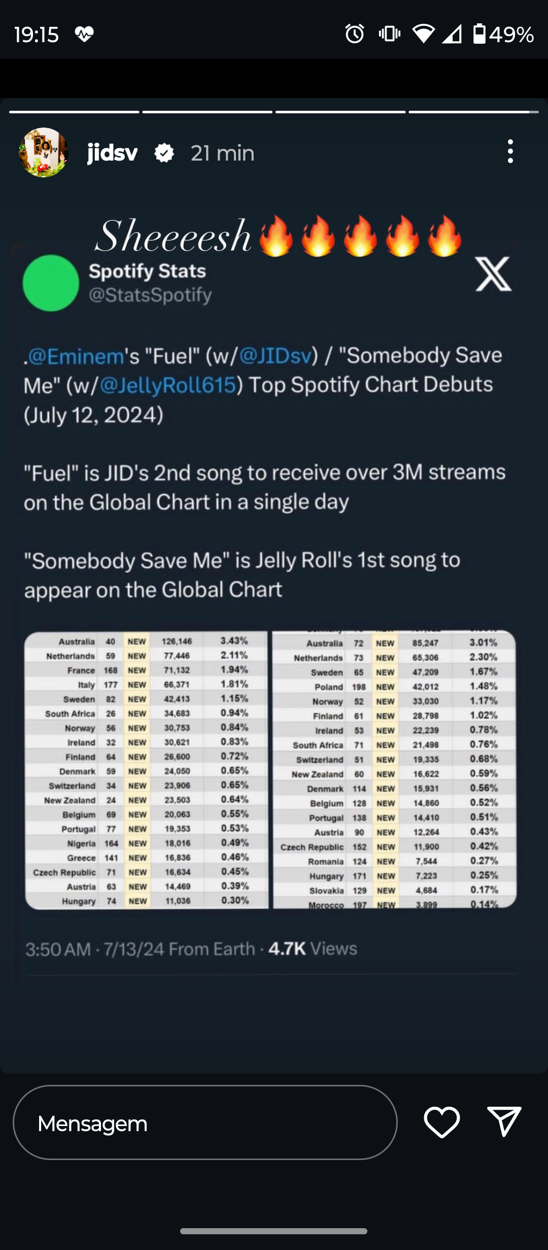Focus the Mensagem reply field
The image size is (548, 1250).
205,1122
